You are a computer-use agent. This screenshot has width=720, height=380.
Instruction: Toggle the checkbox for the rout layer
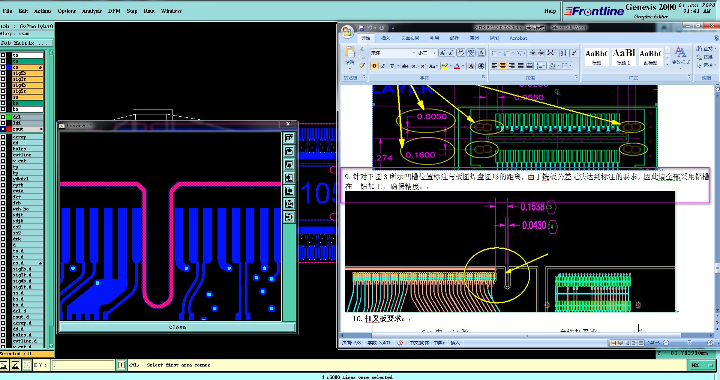(x=3, y=129)
